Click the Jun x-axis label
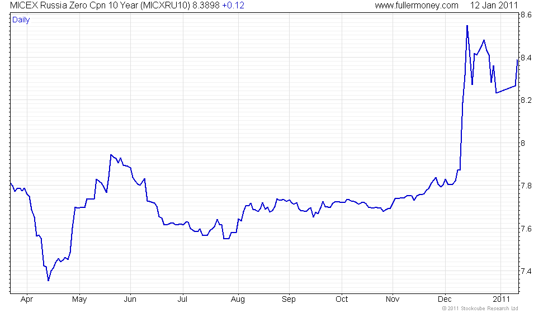Image resolution: width=548 pixels, height=313 pixels. point(130,300)
